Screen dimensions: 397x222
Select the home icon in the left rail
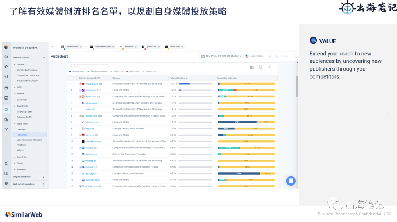(6, 57)
